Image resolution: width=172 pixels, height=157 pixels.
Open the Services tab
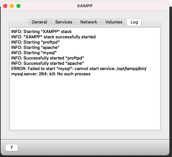click(64, 22)
